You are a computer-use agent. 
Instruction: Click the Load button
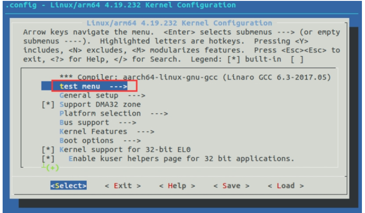[x=285, y=186]
